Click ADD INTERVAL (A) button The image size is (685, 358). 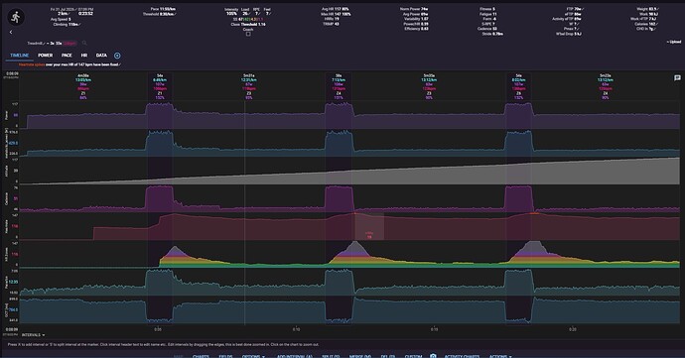295,356
